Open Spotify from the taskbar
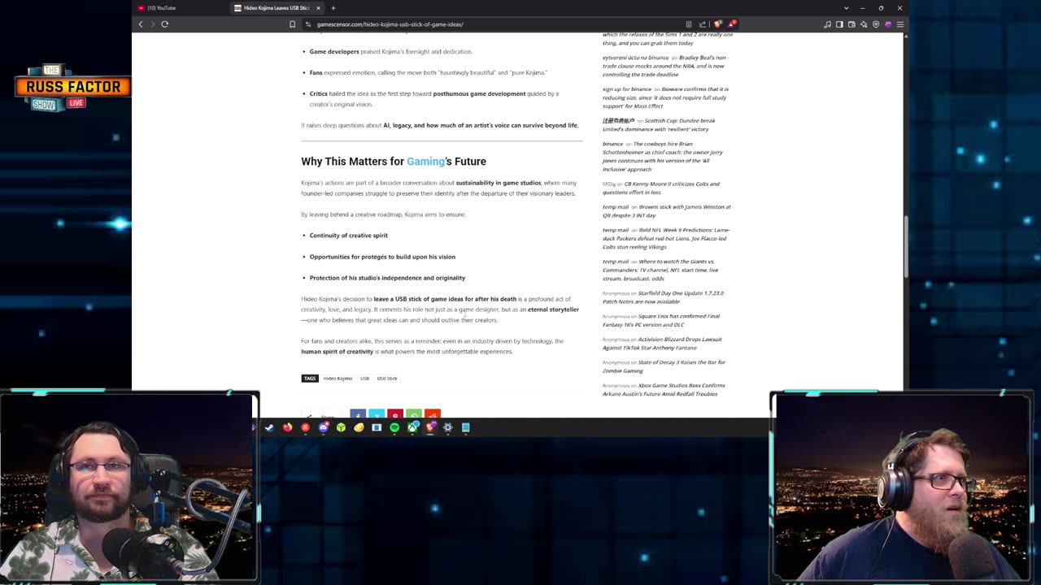 tap(394, 427)
